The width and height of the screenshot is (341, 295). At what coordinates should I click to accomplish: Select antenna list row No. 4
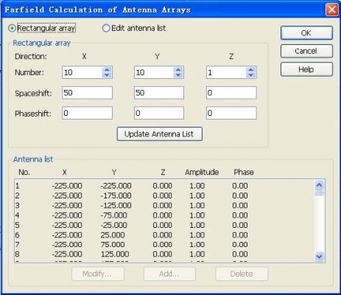(164, 215)
